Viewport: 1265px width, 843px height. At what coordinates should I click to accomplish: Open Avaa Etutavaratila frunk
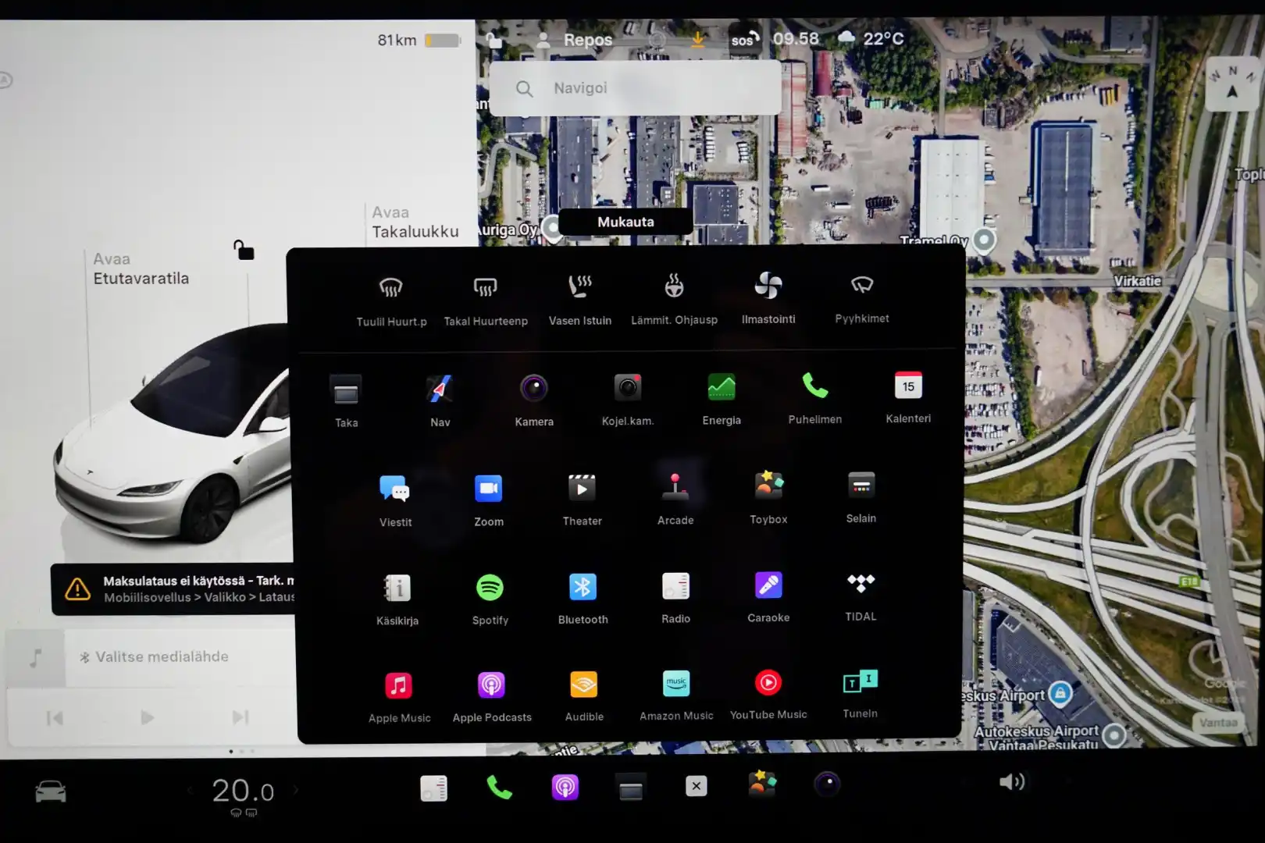point(141,269)
